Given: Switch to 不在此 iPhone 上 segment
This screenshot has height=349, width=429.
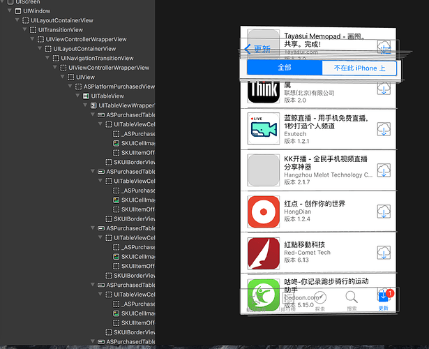Looking at the screenshot, I should point(359,68).
